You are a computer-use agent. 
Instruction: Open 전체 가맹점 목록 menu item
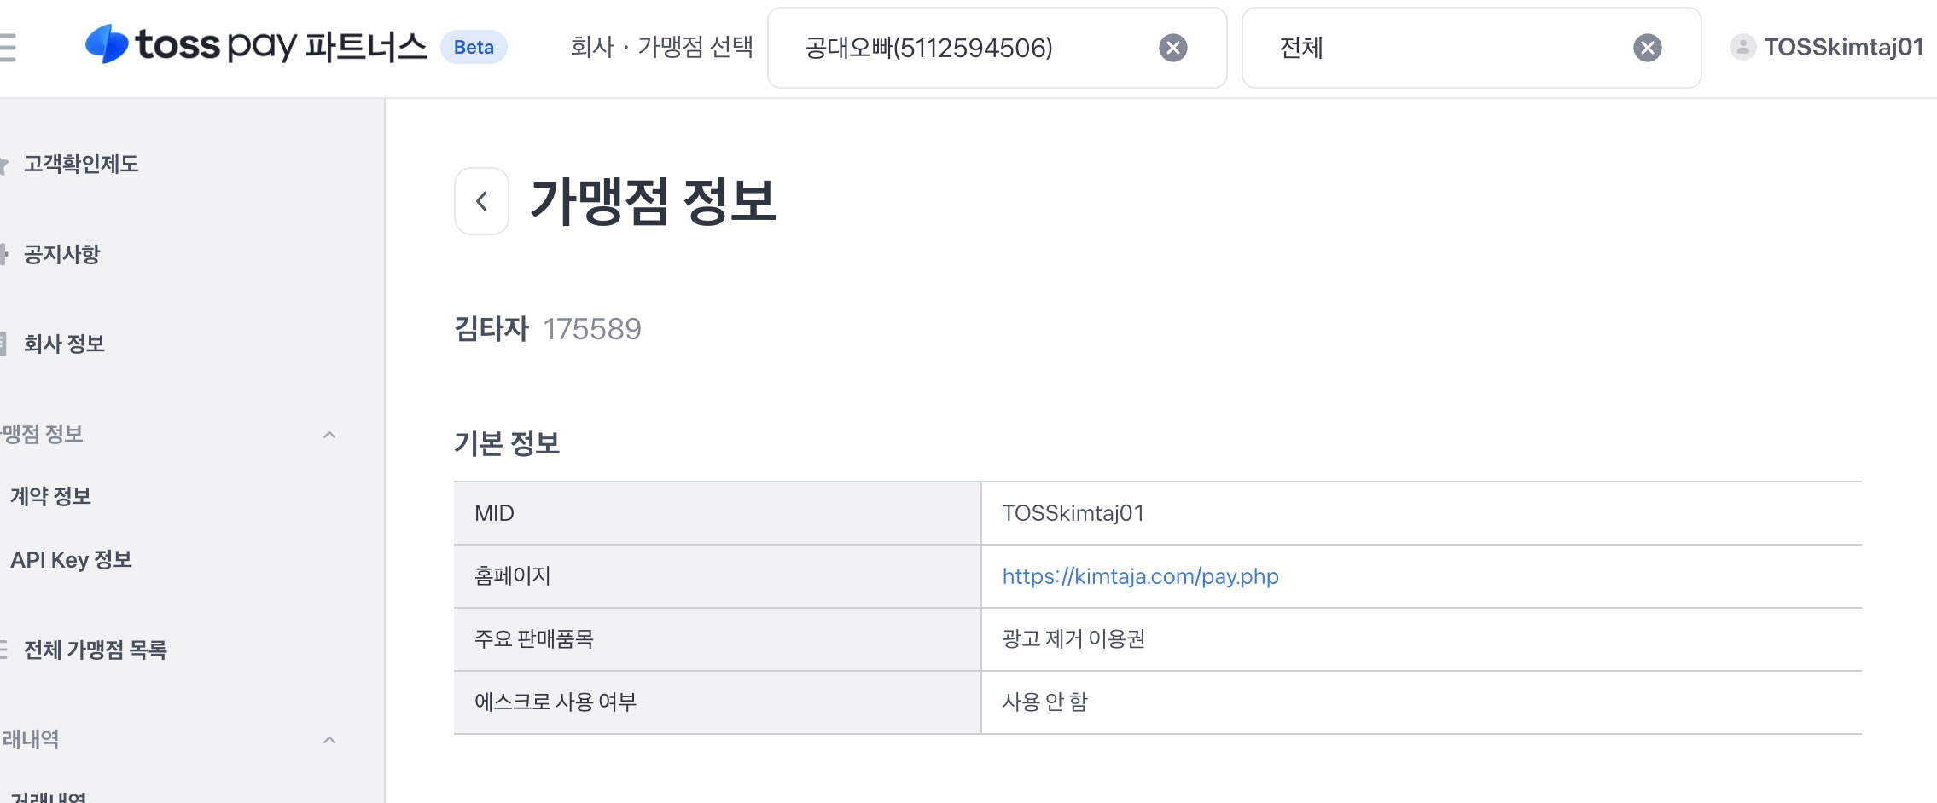(96, 650)
